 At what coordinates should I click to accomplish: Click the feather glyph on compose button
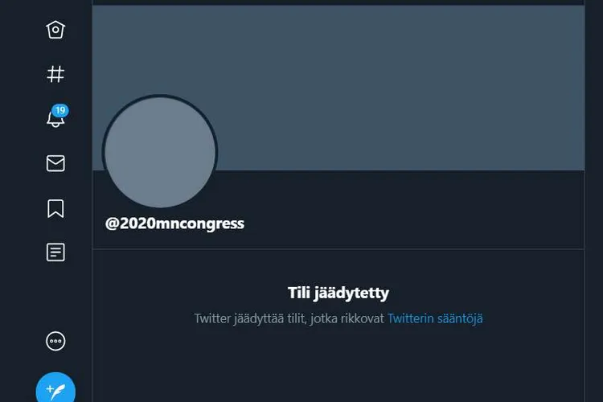[x=56, y=392]
